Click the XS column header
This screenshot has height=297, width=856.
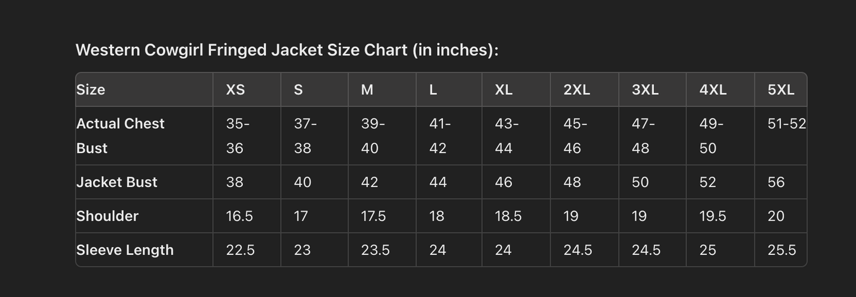tap(235, 90)
